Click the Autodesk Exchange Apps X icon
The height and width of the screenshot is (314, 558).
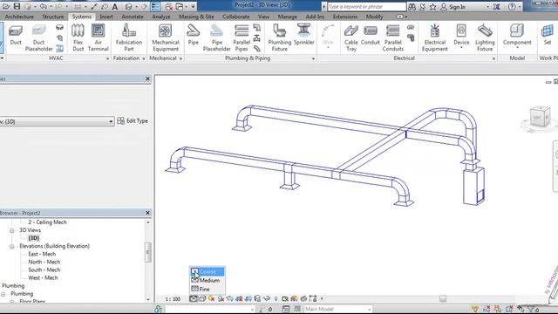coord(496,7)
